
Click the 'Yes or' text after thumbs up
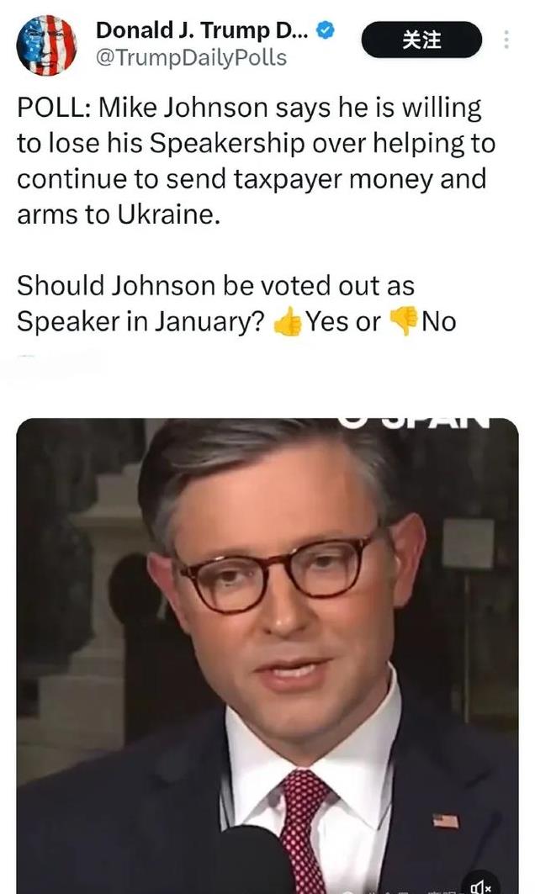(x=343, y=322)
